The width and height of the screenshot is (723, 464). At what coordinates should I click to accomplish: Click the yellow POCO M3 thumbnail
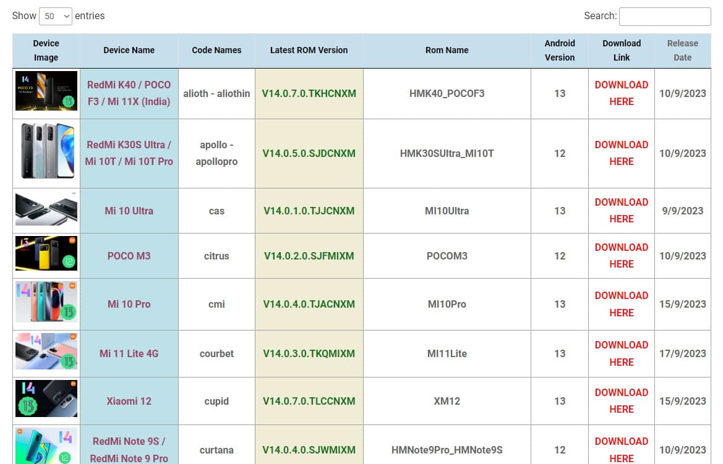tap(46, 253)
